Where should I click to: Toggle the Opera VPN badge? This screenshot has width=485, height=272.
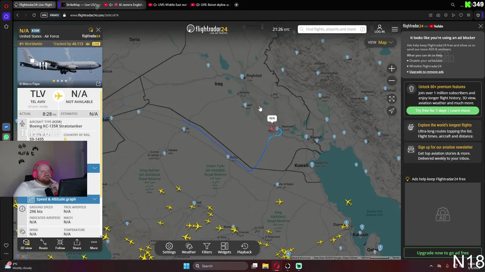click(44, 15)
